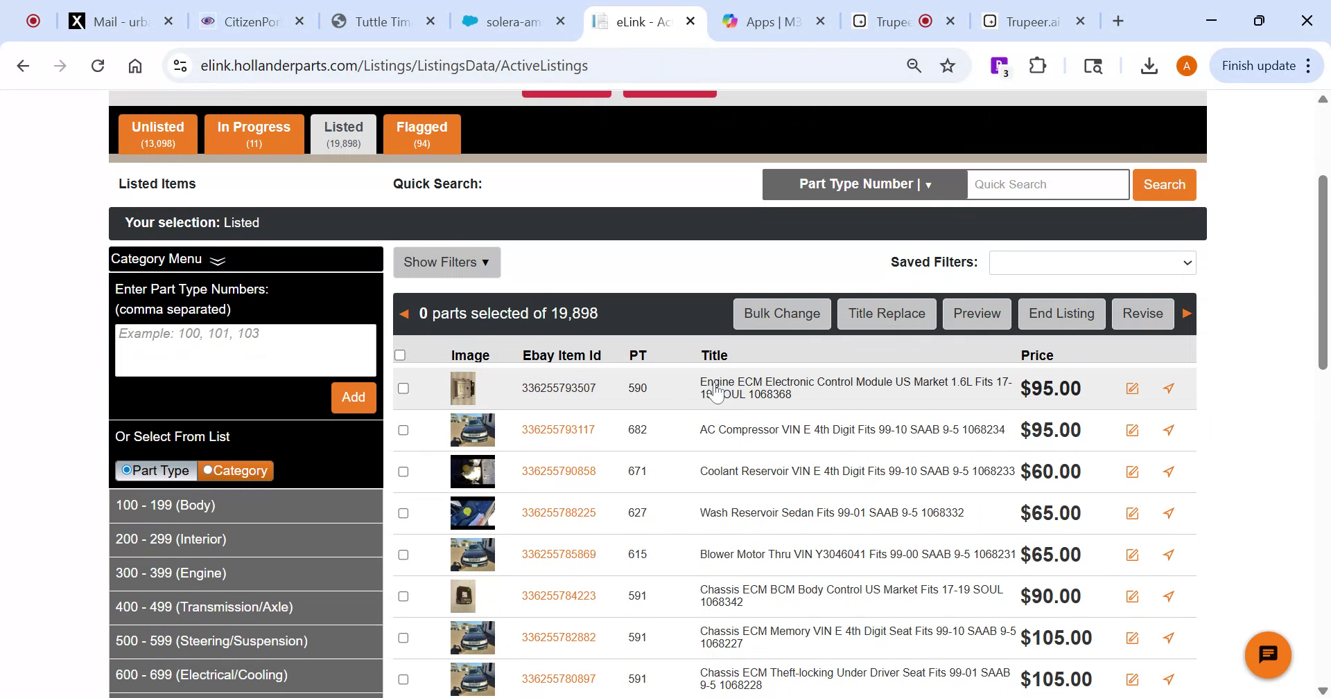This screenshot has height=698, width=1331.
Task: Open the Downloads icon in browser toolbar
Action: click(x=1149, y=66)
